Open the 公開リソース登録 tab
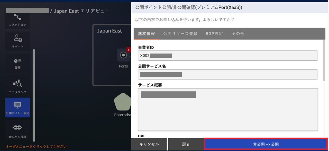The image size is (329, 151). (180, 33)
